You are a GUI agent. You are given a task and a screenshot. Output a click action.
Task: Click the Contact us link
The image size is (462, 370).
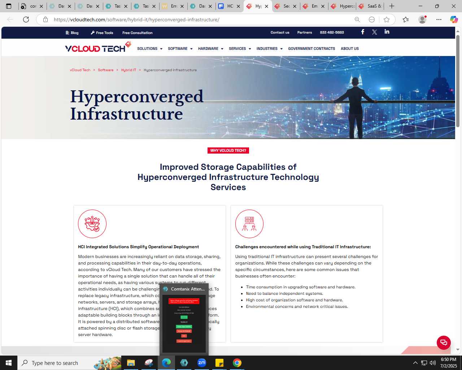pyautogui.click(x=280, y=33)
